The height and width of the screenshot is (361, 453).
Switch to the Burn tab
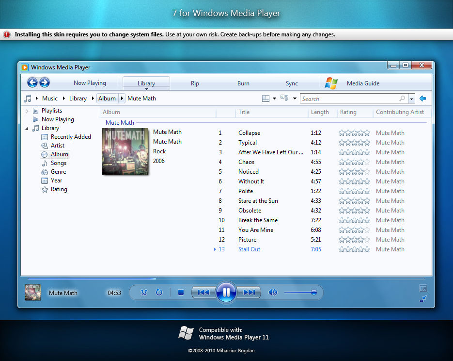tap(243, 83)
